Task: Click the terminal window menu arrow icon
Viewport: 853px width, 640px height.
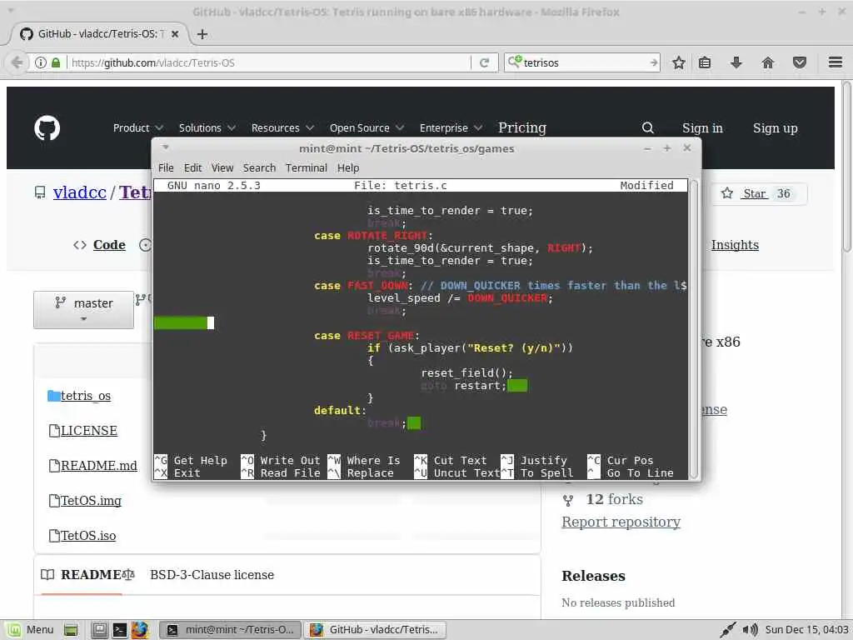Action: pyautogui.click(x=166, y=147)
